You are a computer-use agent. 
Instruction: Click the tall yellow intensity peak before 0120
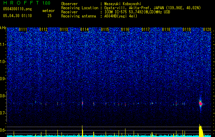pyautogui.click(x=201, y=130)
